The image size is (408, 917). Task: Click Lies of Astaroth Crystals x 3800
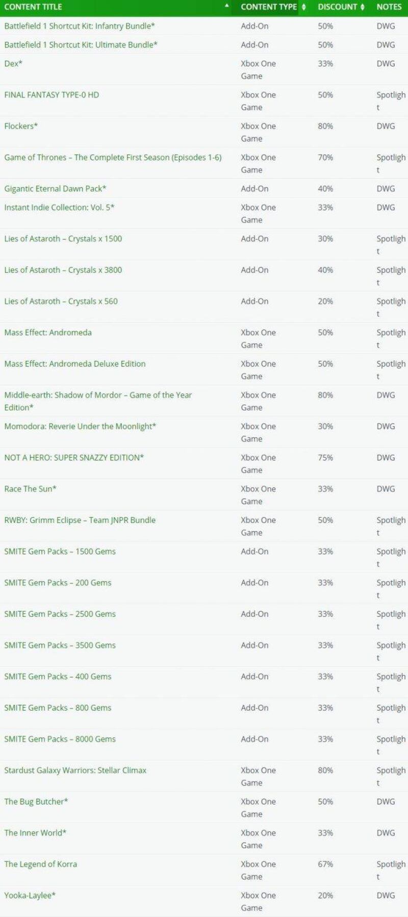[x=63, y=270]
